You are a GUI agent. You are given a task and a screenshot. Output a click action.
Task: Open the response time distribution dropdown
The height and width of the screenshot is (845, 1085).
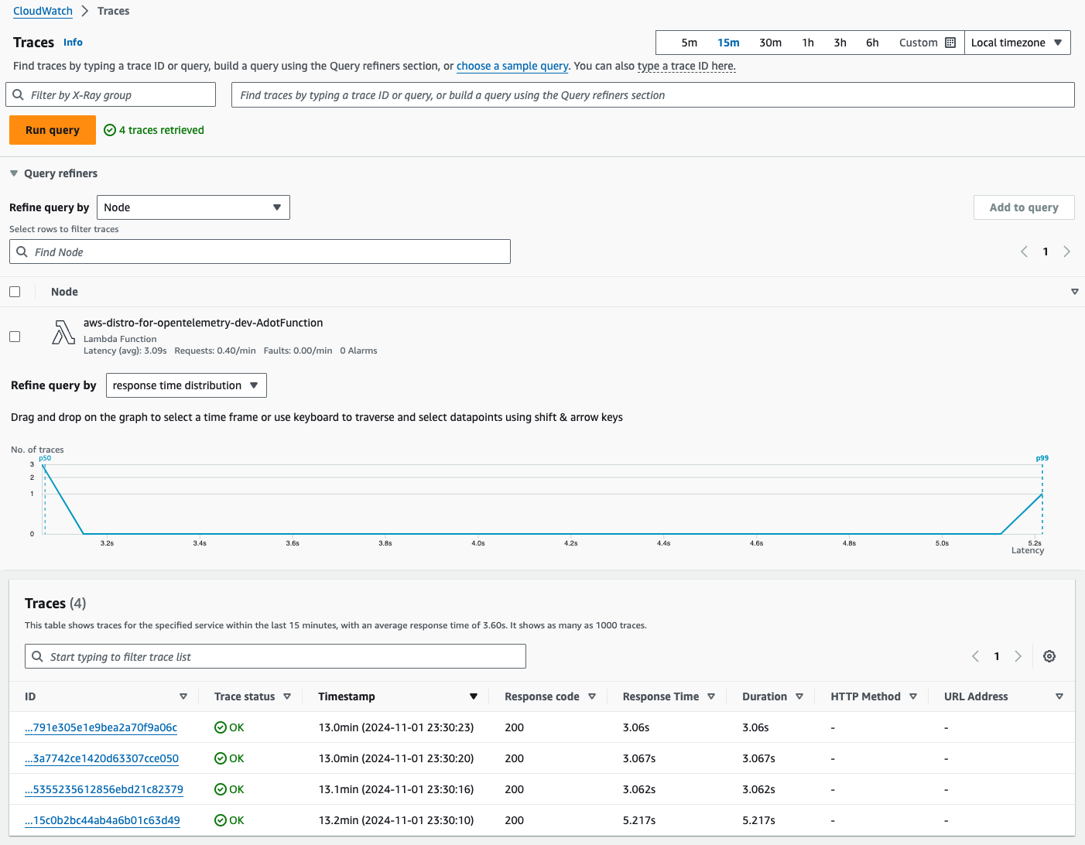click(x=187, y=385)
